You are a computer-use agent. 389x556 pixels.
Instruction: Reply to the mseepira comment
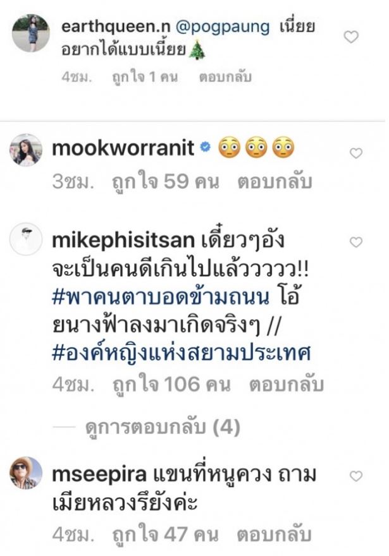pos(274,535)
